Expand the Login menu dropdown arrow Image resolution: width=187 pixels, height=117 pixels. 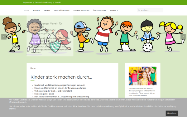click(117, 10)
